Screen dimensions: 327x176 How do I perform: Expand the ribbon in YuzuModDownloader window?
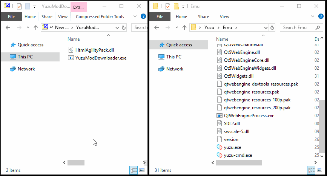[135, 16]
